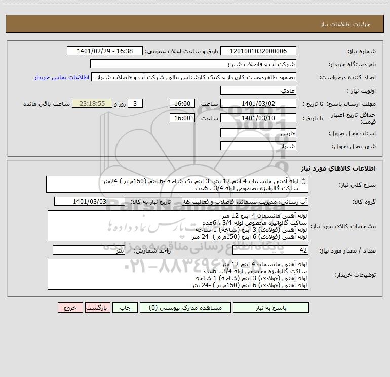The width and height of the screenshot is (390, 377).
Task: Click اطلاعات کالاهای مورد نیاز section heading
Action: 338,169
